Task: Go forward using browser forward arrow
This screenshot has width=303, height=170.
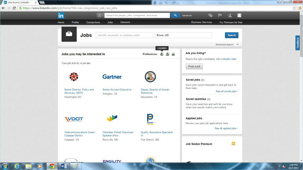Action: [9, 8]
